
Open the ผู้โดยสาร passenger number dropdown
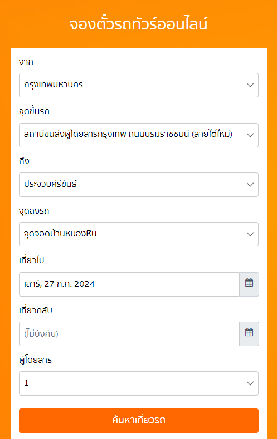click(138, 383)
